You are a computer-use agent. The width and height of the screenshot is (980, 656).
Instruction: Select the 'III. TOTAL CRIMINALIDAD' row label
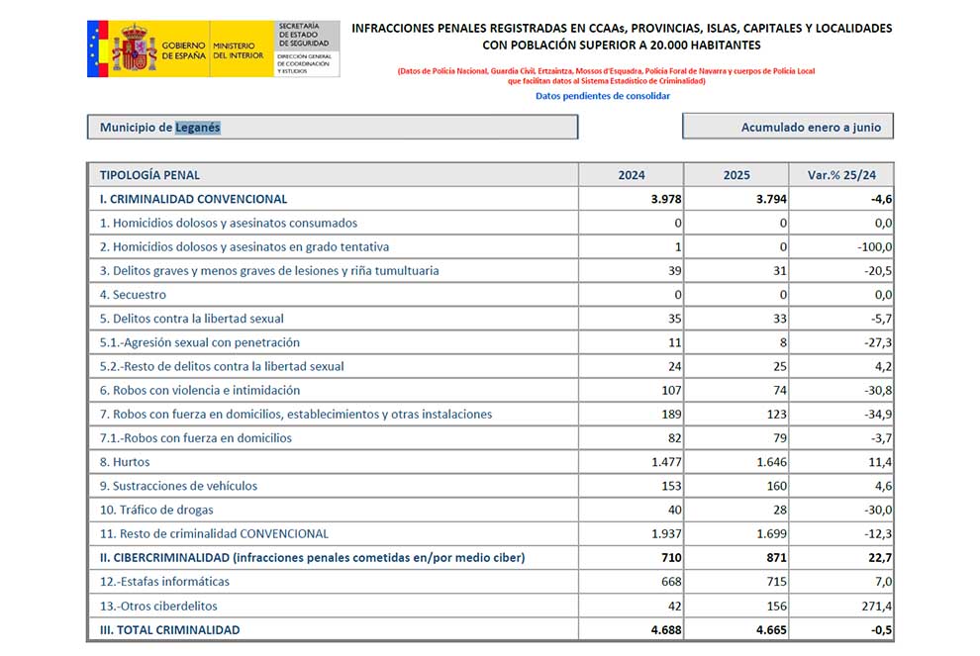[x=169, y=629]
